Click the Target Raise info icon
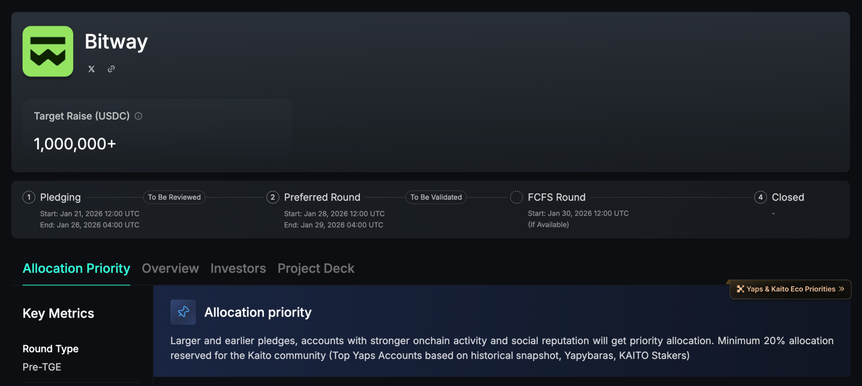Image resolution: width=862 pixels, height=386 pixels. pyautogui.click(x=139, y=116)
